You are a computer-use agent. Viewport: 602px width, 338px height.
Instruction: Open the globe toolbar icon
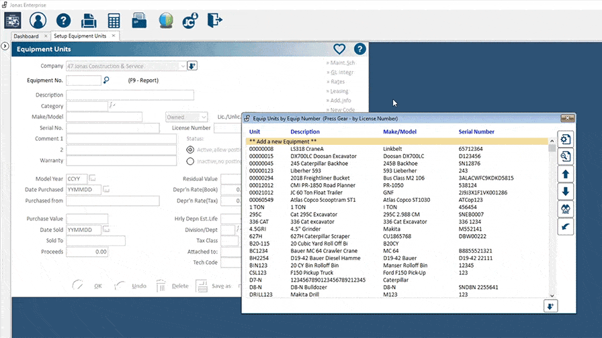(165, 20)
